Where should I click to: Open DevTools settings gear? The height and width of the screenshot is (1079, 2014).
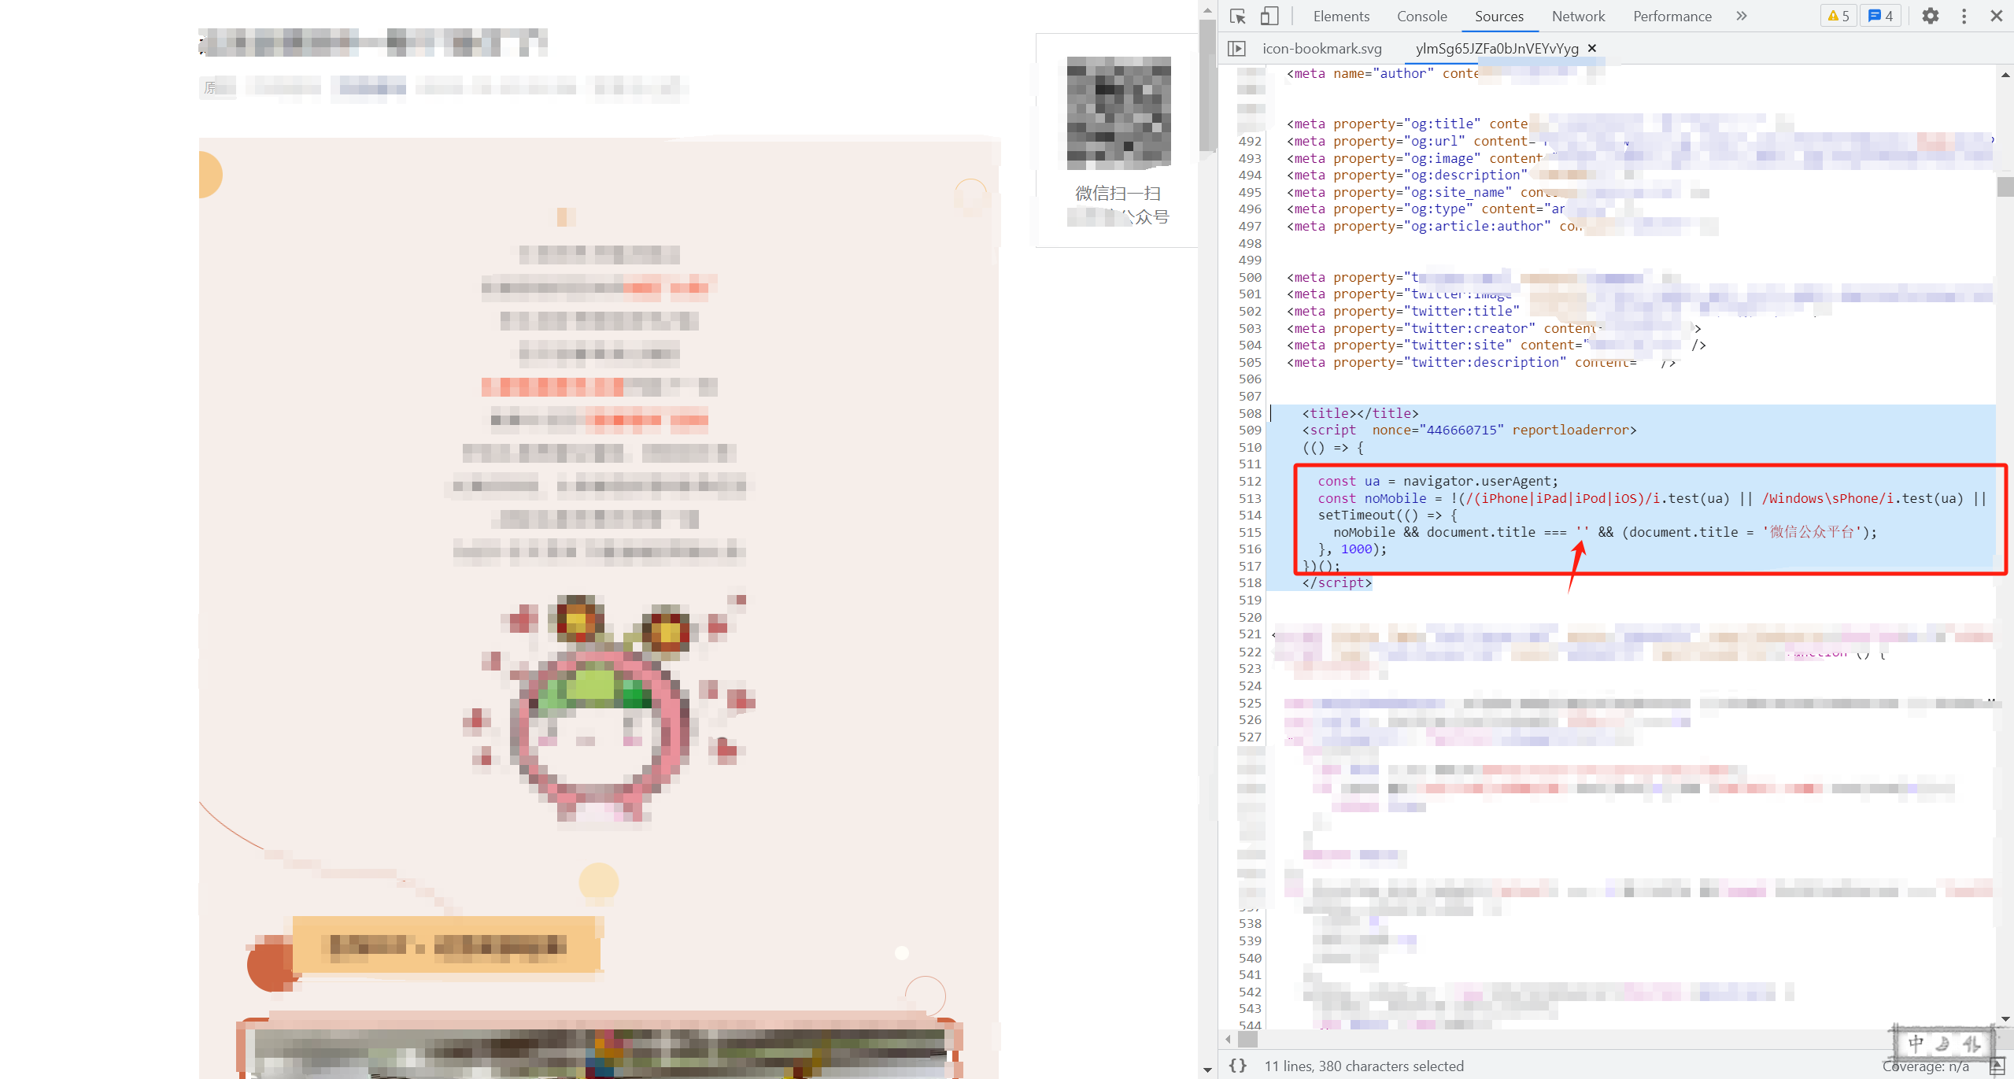(x=1930, y=16)
